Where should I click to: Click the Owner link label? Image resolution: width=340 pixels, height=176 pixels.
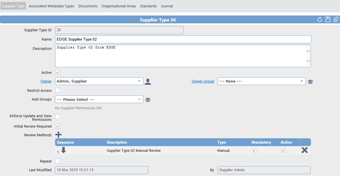point(46,81)
